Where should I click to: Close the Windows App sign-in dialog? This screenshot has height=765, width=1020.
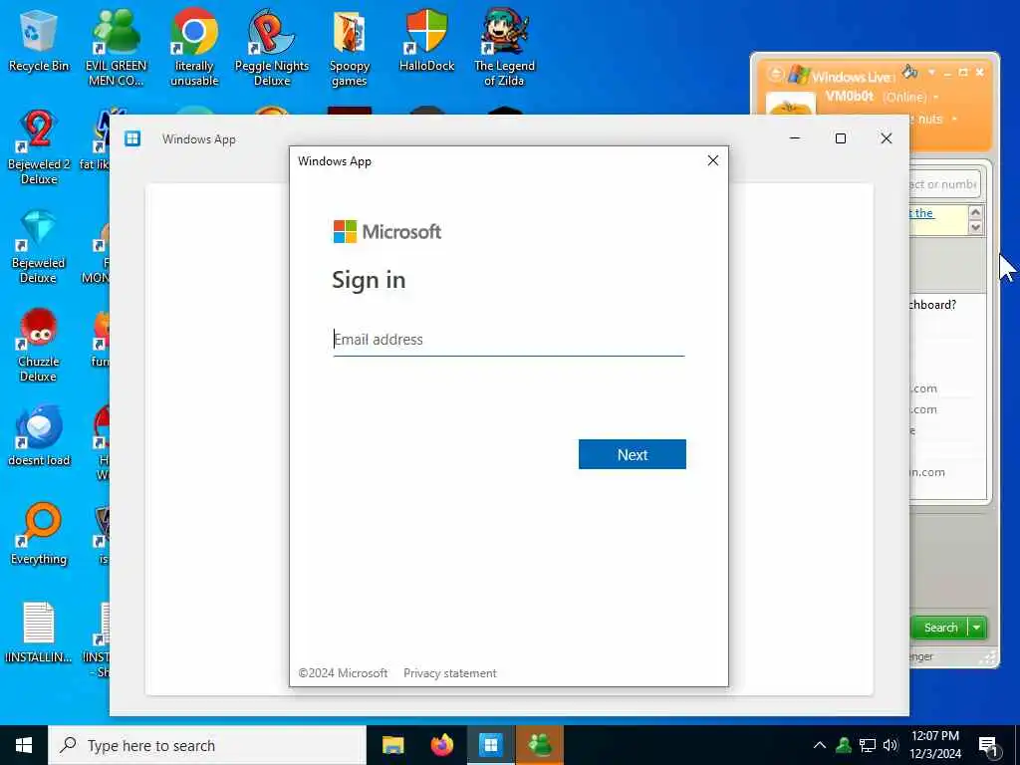click(x=713, y=160)
